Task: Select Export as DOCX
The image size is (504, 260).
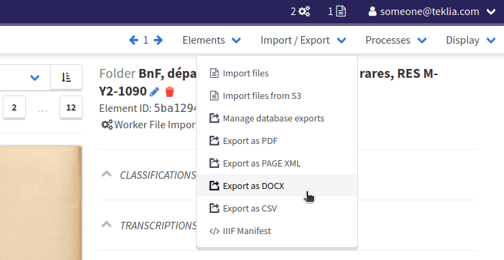Action: click(277, 186)
